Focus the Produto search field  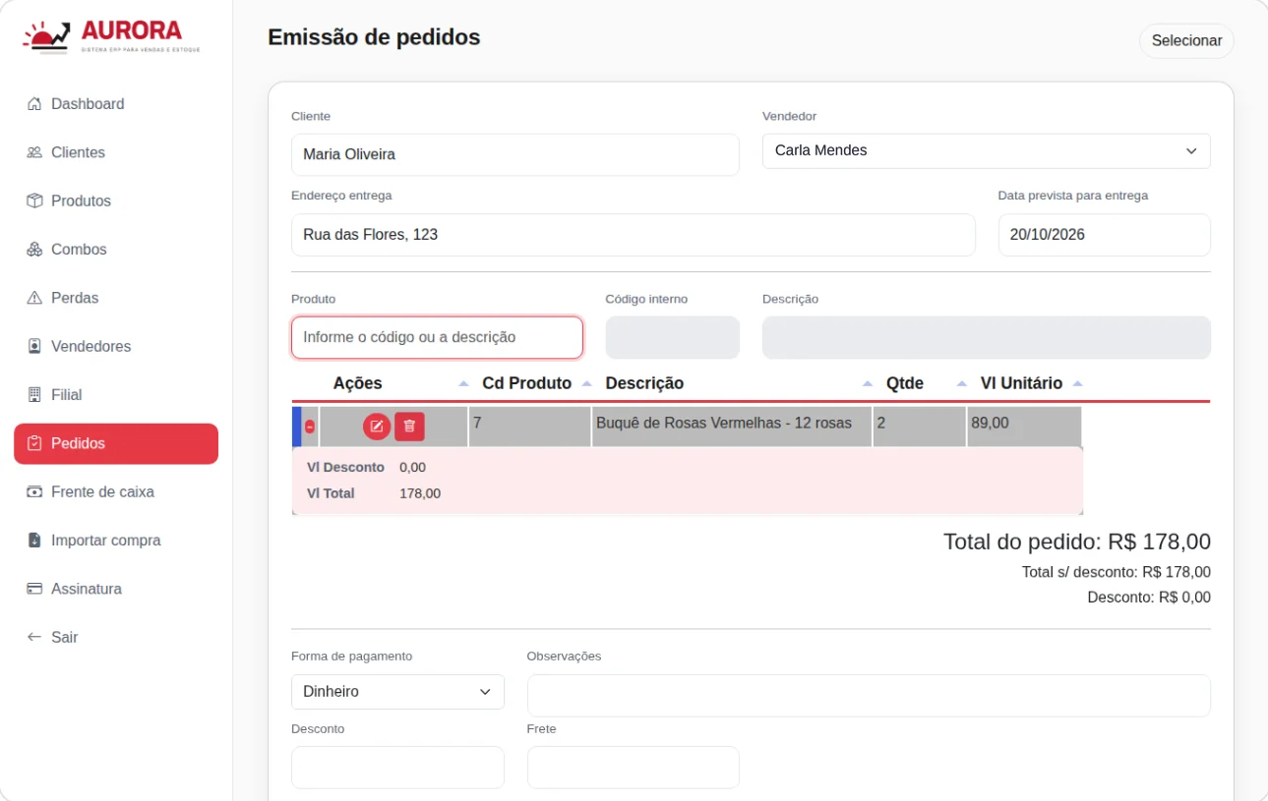click(x=437, y=337)
